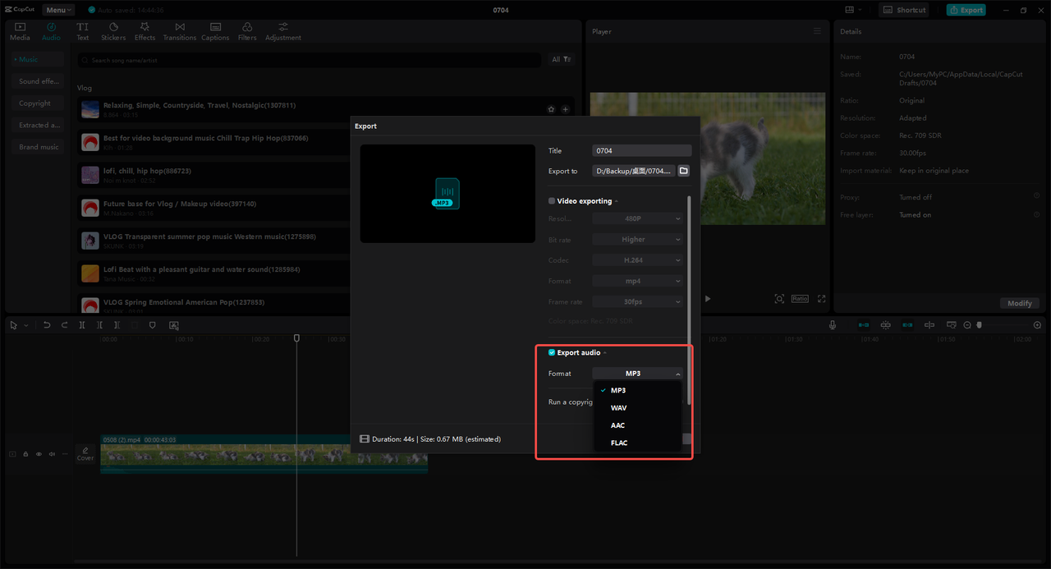Open the Resolution 480P dropdown

[x=637, y=218]
